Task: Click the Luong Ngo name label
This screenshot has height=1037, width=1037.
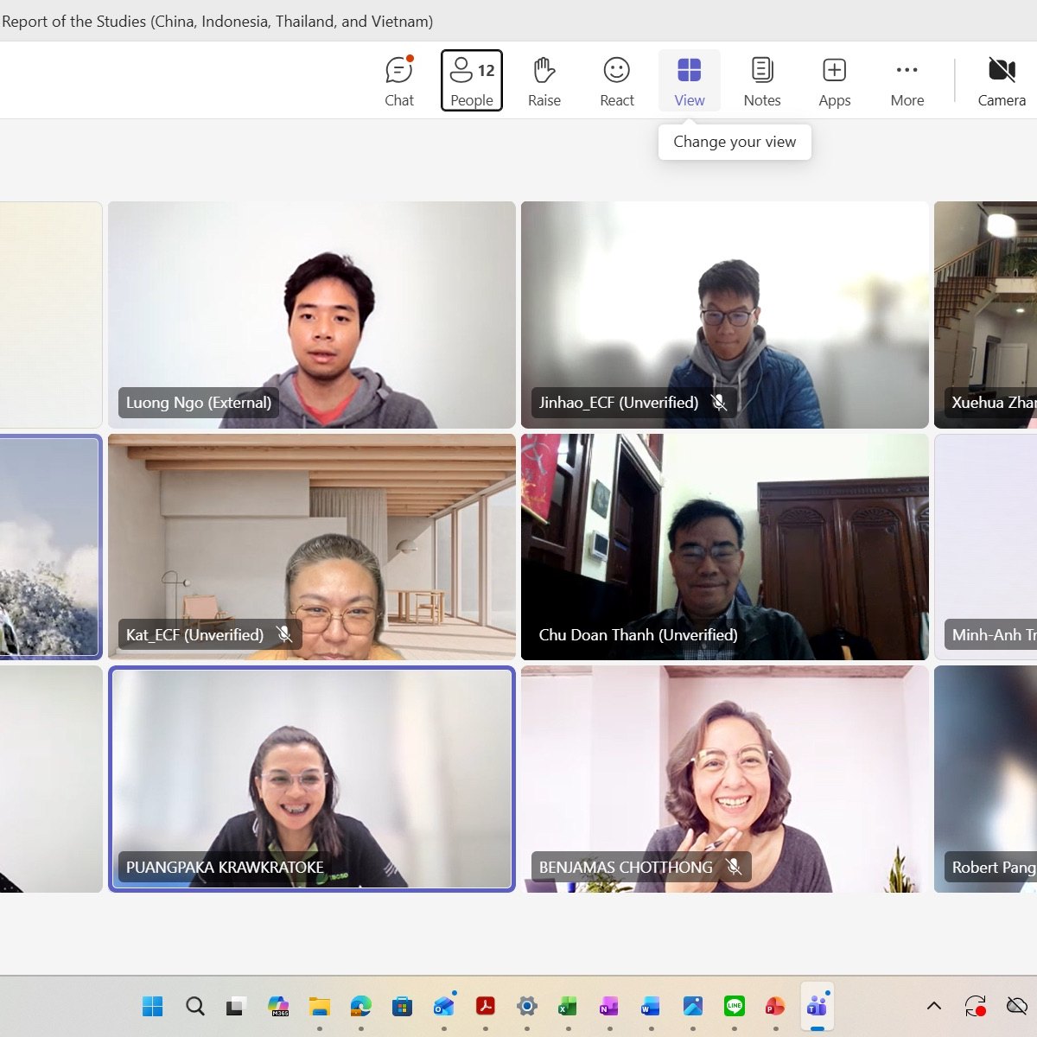Action: pos(199,403)
